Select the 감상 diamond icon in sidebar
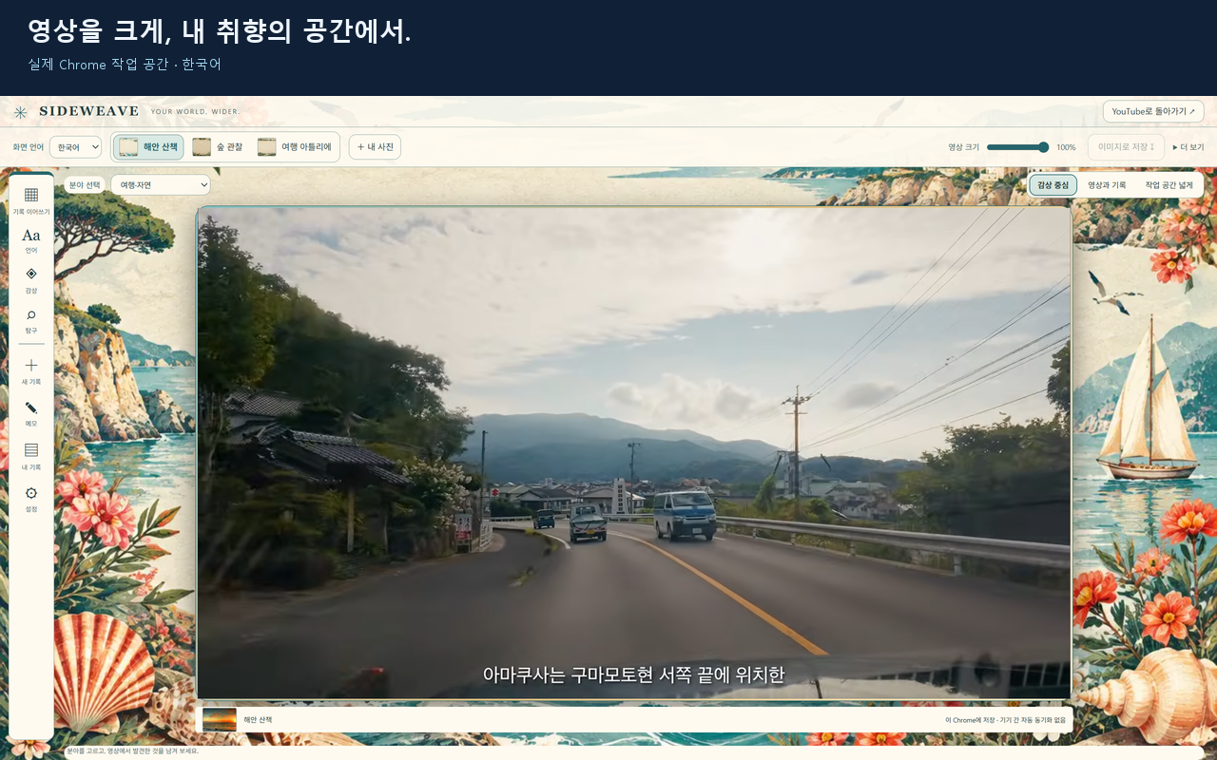Screen dimensions: 1217x760 [x=31, y=274]
